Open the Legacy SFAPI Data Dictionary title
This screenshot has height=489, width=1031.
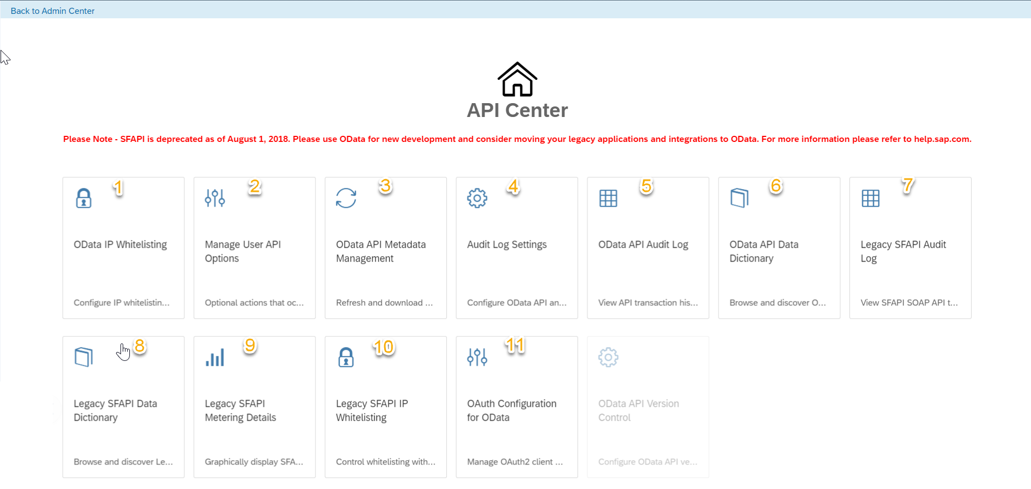click(x=115, y=410)
